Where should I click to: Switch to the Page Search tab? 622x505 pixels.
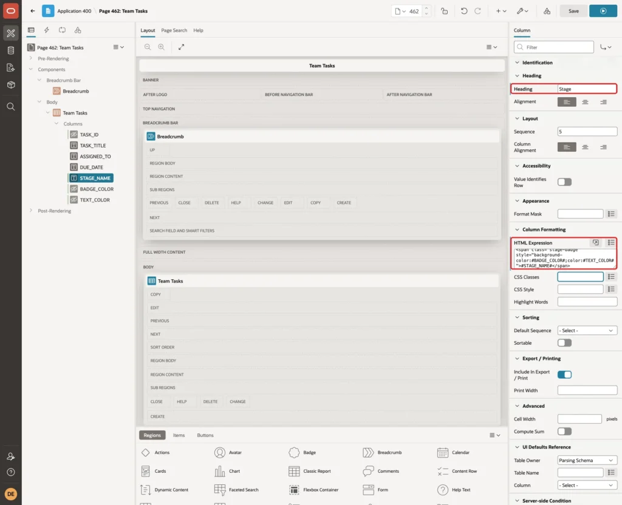coord(174,30)
